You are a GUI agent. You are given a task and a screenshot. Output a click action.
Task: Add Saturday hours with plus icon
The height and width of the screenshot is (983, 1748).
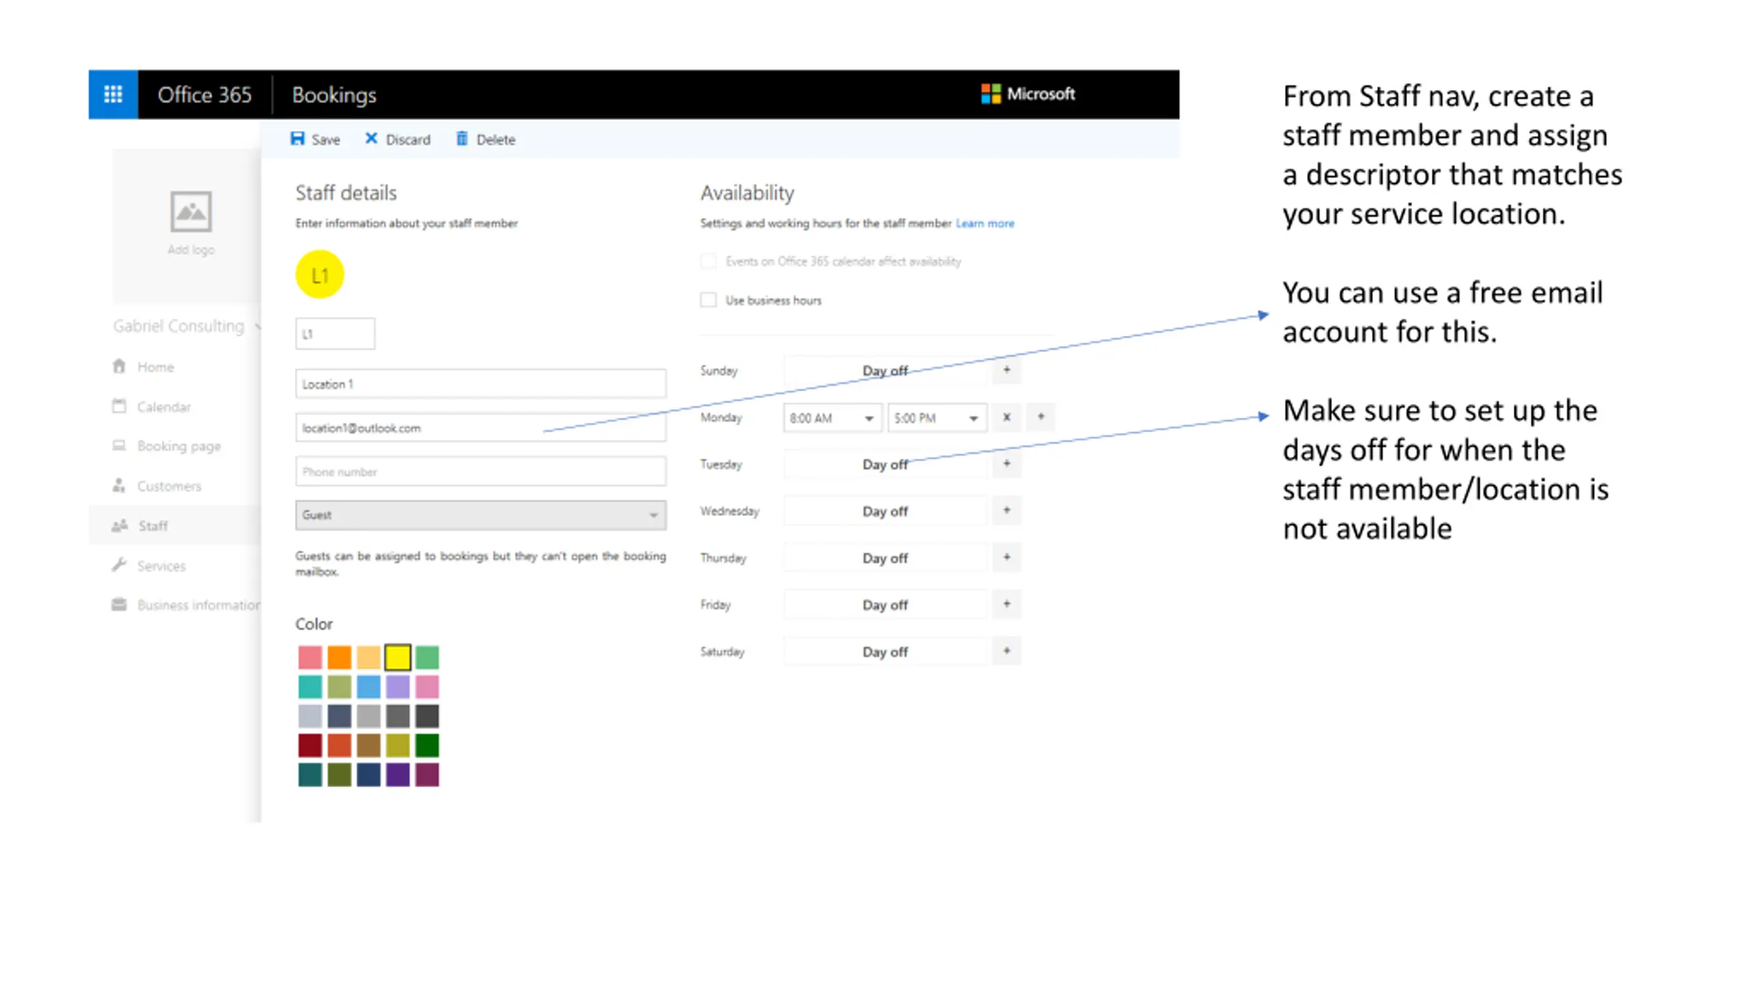1006,651
